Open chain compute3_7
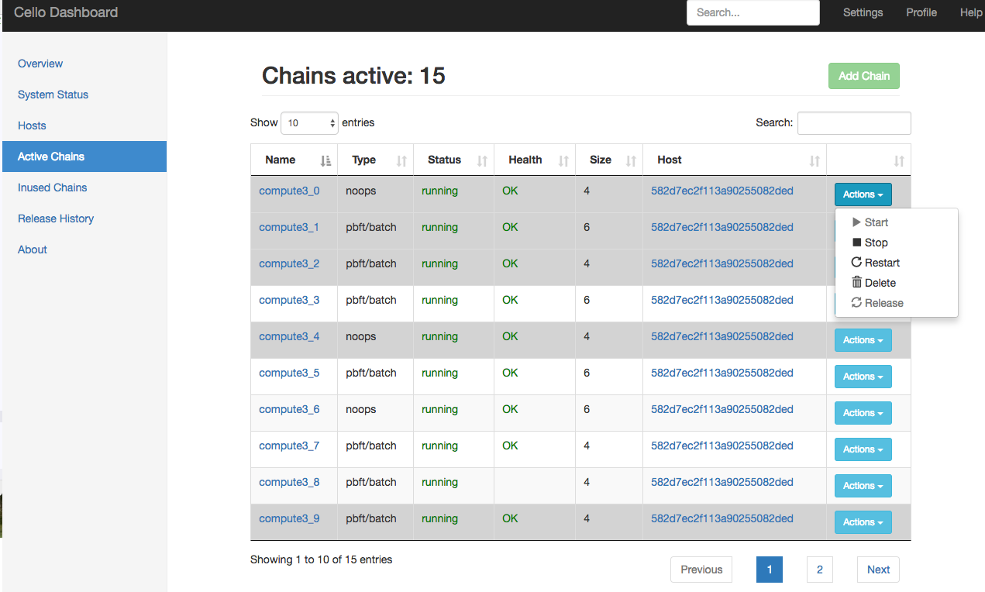 tap(289, 446)
